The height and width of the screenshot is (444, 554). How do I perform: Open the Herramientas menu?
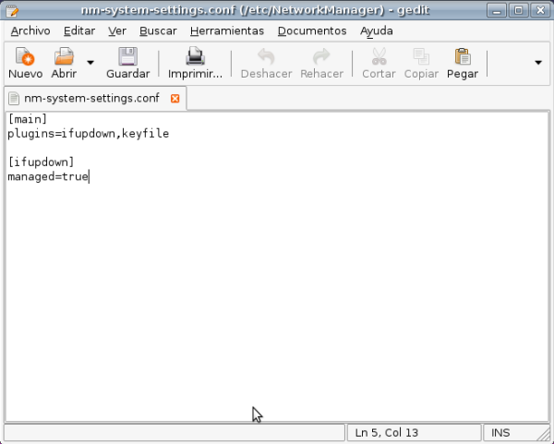click(x=228, y=30)
